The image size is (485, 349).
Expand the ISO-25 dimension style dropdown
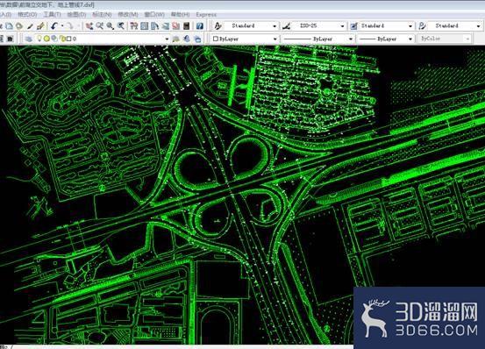[x=342, y=26]
